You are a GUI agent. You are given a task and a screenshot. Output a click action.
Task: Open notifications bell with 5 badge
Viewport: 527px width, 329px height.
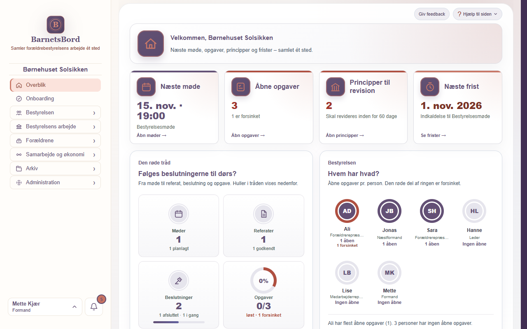point(94,307)
